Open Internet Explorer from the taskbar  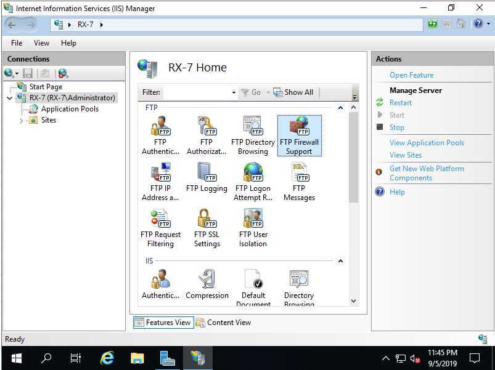(107, 358)
